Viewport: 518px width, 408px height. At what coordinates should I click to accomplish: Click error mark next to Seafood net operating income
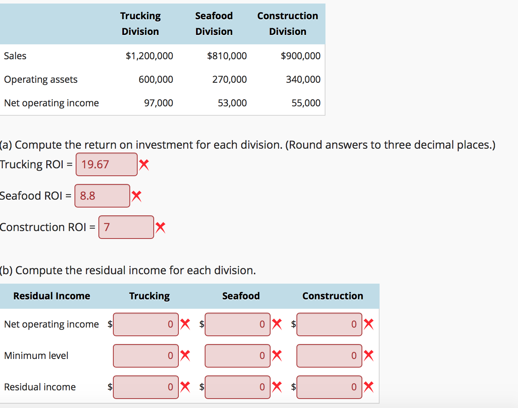[x=277, y=324]
